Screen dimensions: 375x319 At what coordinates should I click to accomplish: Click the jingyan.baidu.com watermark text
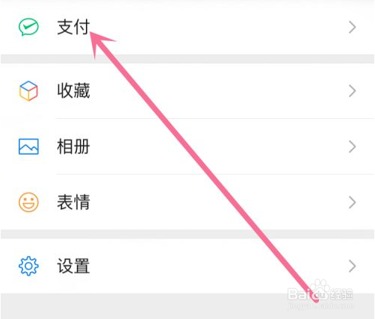(x=320, y=306)
